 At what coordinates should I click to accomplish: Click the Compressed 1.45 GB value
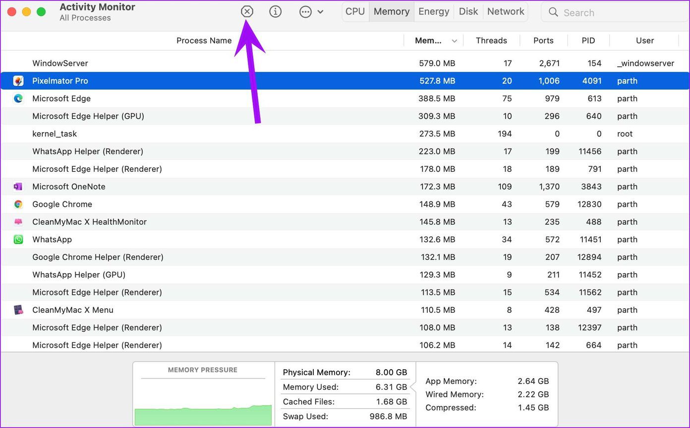(533, 408)
